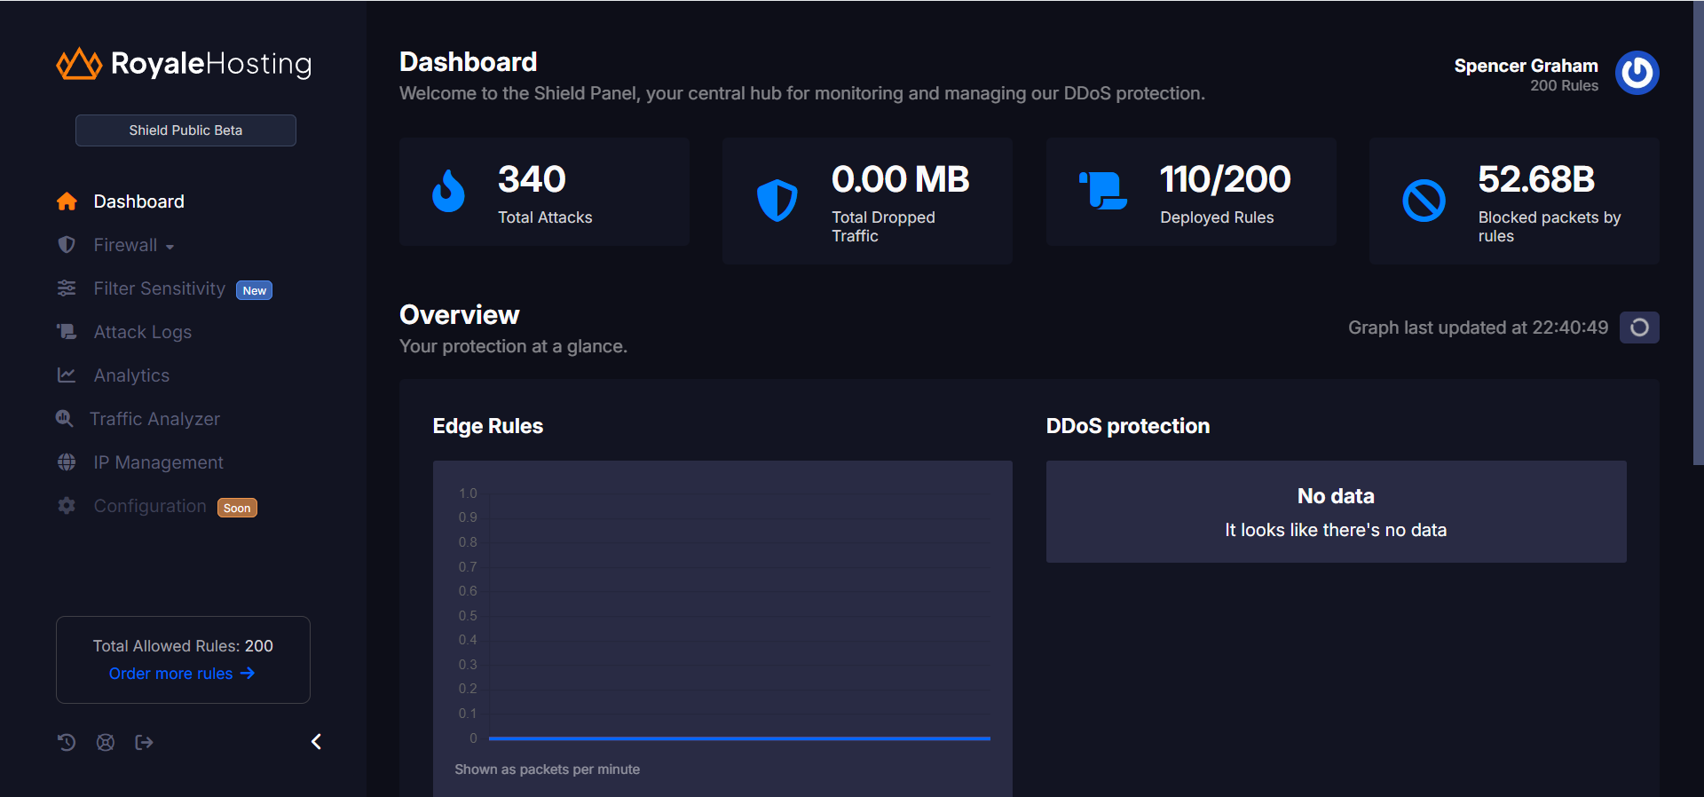
Task: Open the Attack Logs page
Action: tap(142, 332)
